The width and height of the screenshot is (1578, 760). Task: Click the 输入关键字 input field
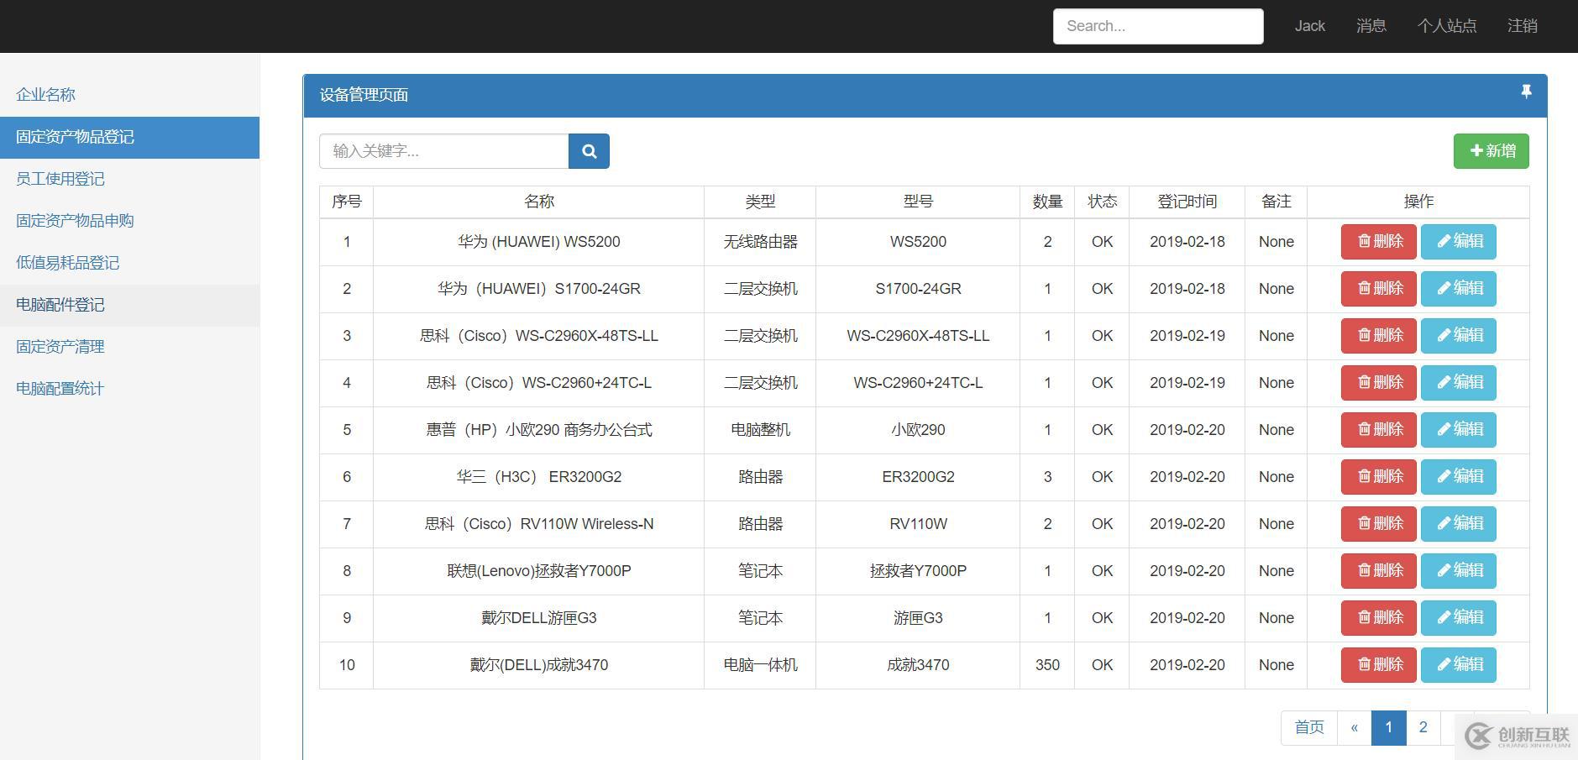[x=443, y=151]
